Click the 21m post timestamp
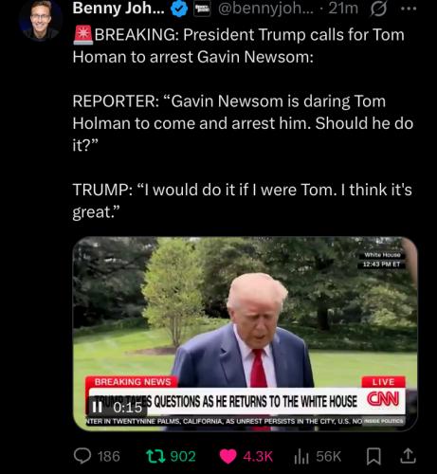Image resolution: width=437 pixels, height=474 pixels. 343,9
